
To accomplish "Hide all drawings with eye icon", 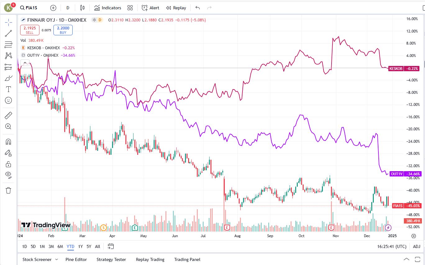I will point(8,175).
